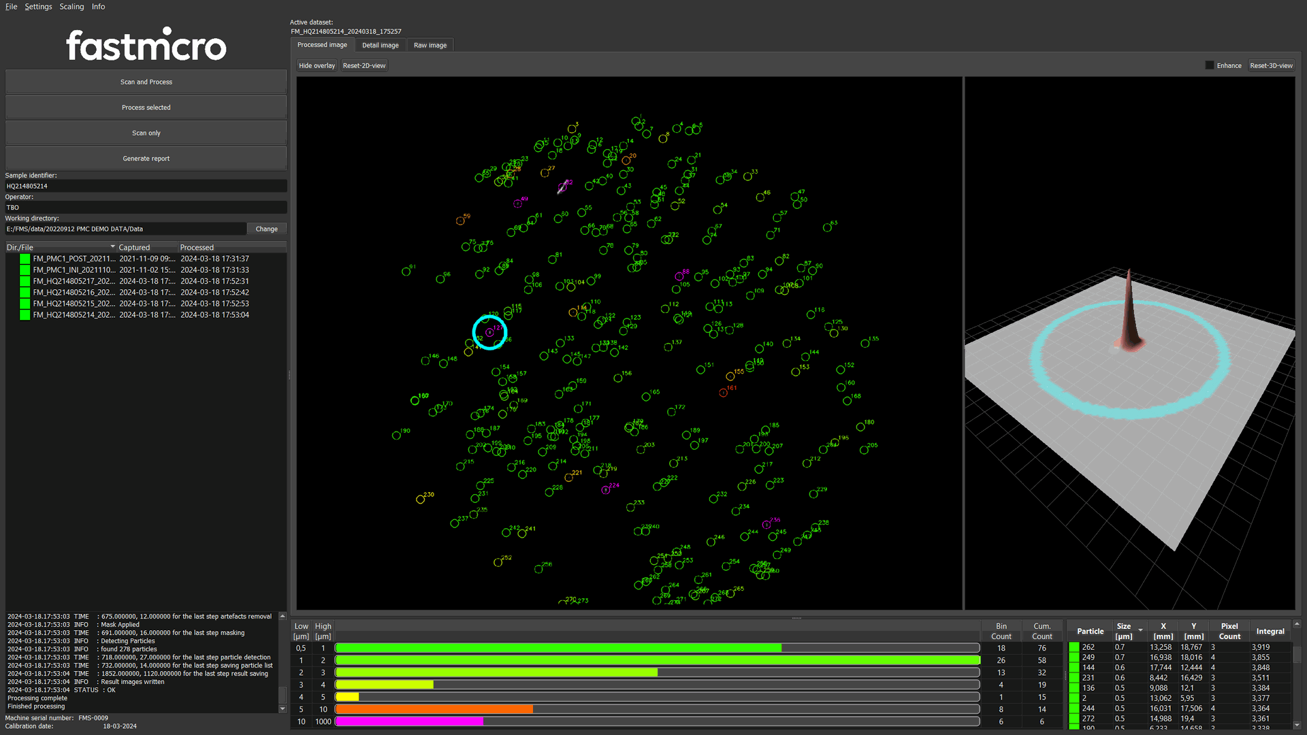The image size is (1307, 735).
Task: Click the 5–10 µm orange bin bar
Action: pyautogui.click(x=434, y=709)
